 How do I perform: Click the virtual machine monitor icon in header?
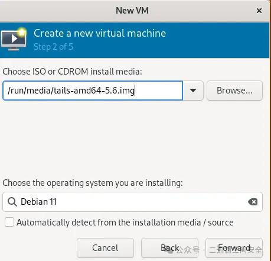tap(14, 39)
